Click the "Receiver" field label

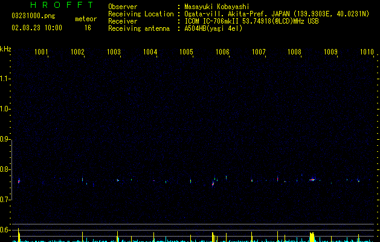pos(123,21)
